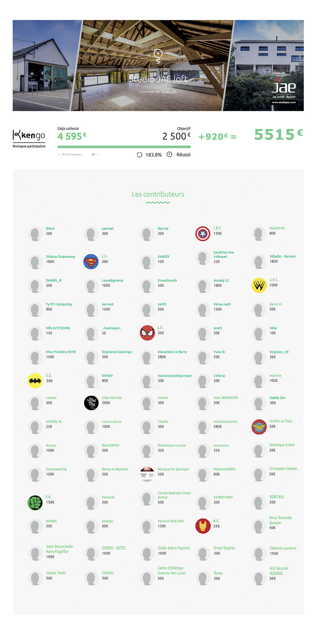Select the Wolverine avatar of A.N.C.

pos(259,285)
